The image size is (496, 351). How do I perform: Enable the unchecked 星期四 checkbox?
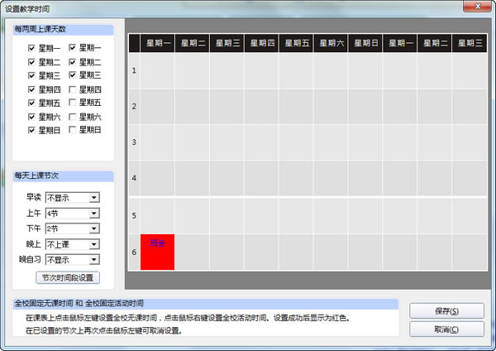pos(73,89)
